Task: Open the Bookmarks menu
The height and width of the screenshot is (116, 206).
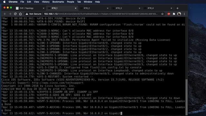Action: pos(58,2)
